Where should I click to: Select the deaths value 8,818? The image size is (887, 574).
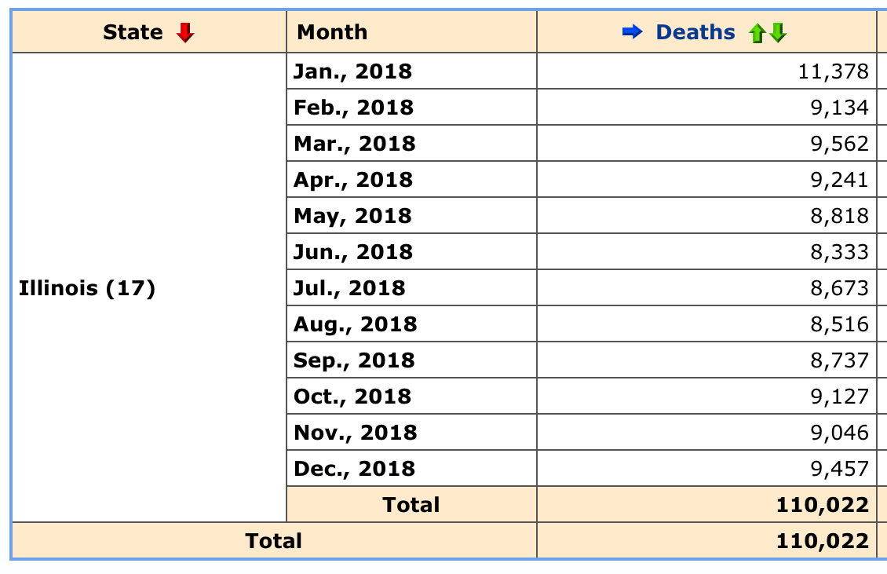point(839,216)
